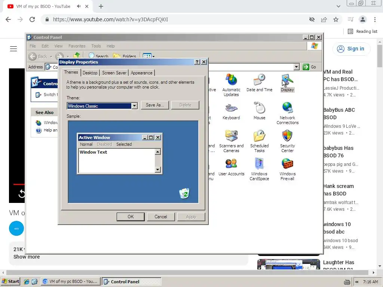Click the Control Panel Back arrow
Screen dimensions: 383x287
point(33,56)
